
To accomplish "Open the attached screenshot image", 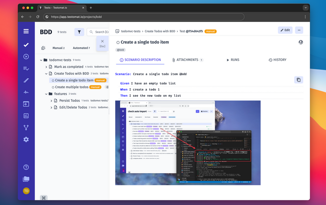I will [x=188, y=143].
